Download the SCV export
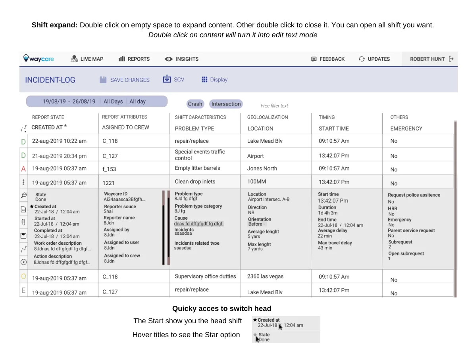Screen dimensions: 466x349 click(173, 79)
